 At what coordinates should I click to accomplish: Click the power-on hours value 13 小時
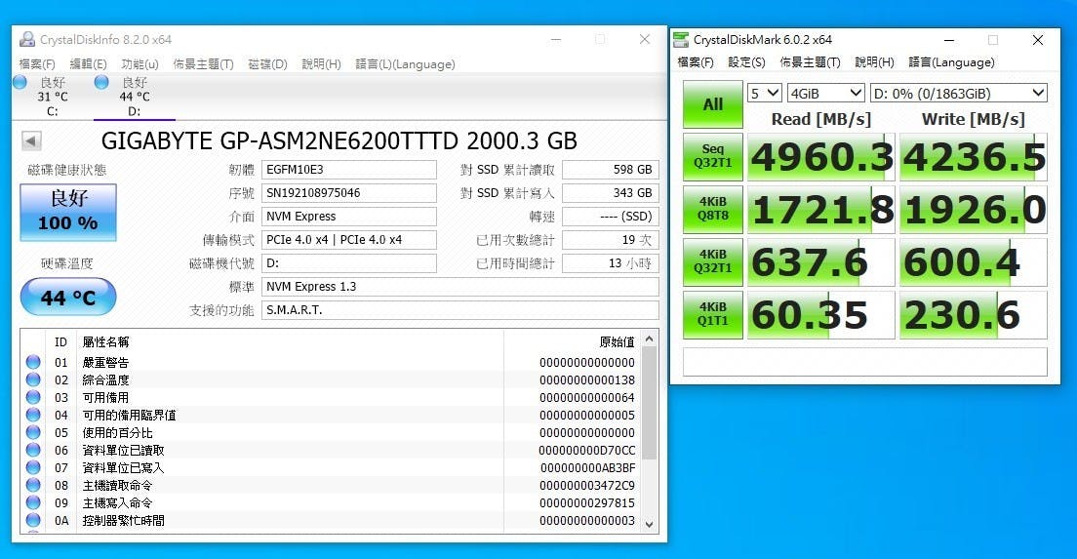tap(611, 263)
